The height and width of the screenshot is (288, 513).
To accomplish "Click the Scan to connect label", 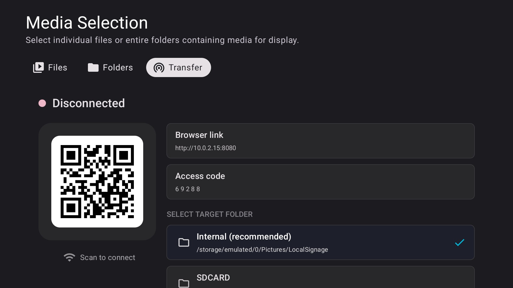I will point(107,257).
